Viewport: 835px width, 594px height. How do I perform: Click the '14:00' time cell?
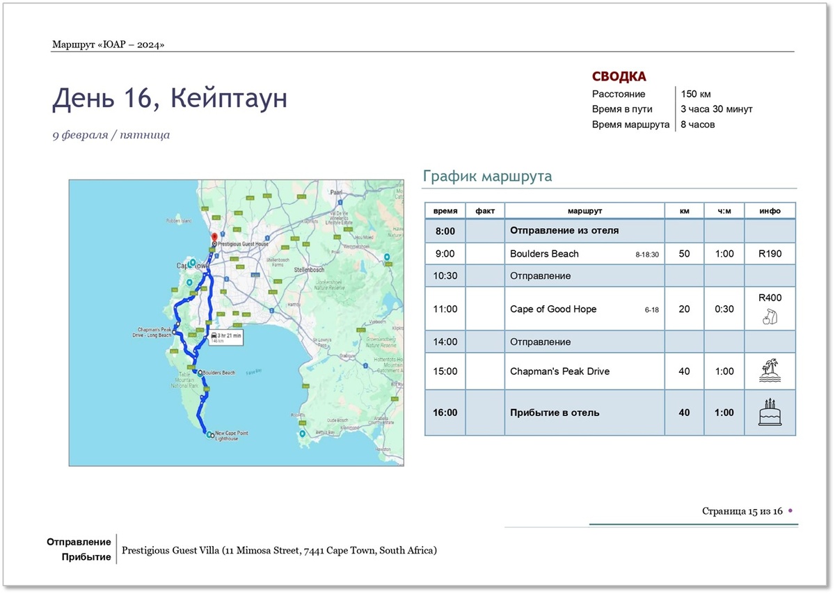(445, 342)
